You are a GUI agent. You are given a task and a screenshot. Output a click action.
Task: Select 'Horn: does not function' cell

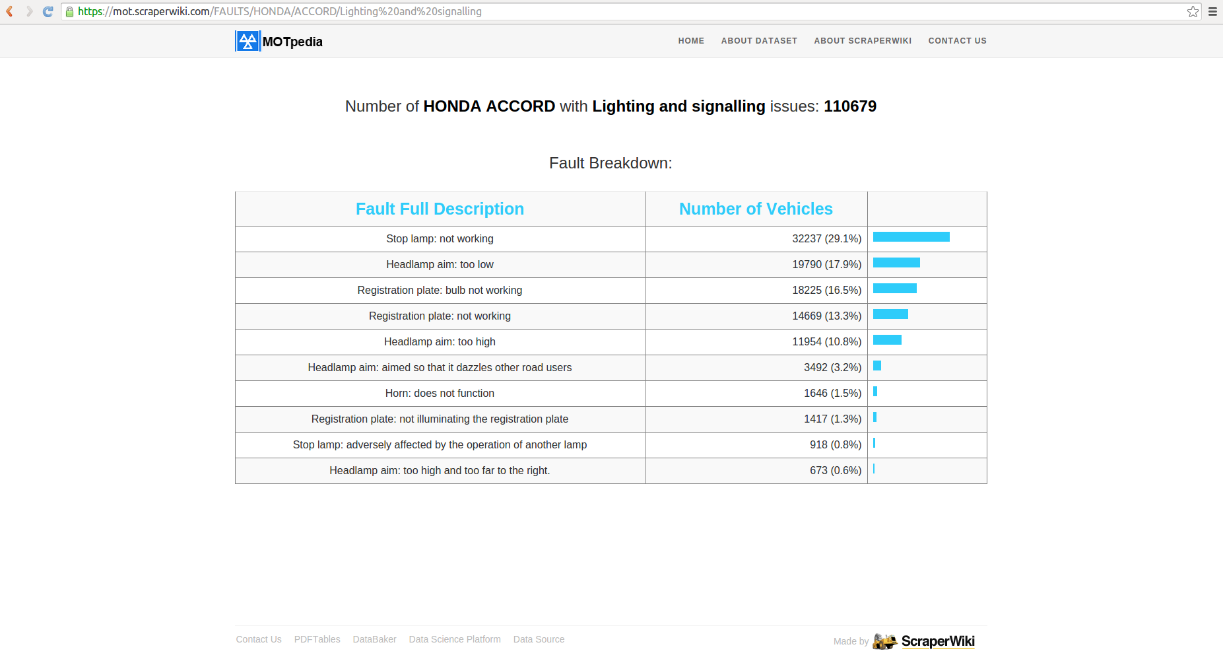[440, 393]
